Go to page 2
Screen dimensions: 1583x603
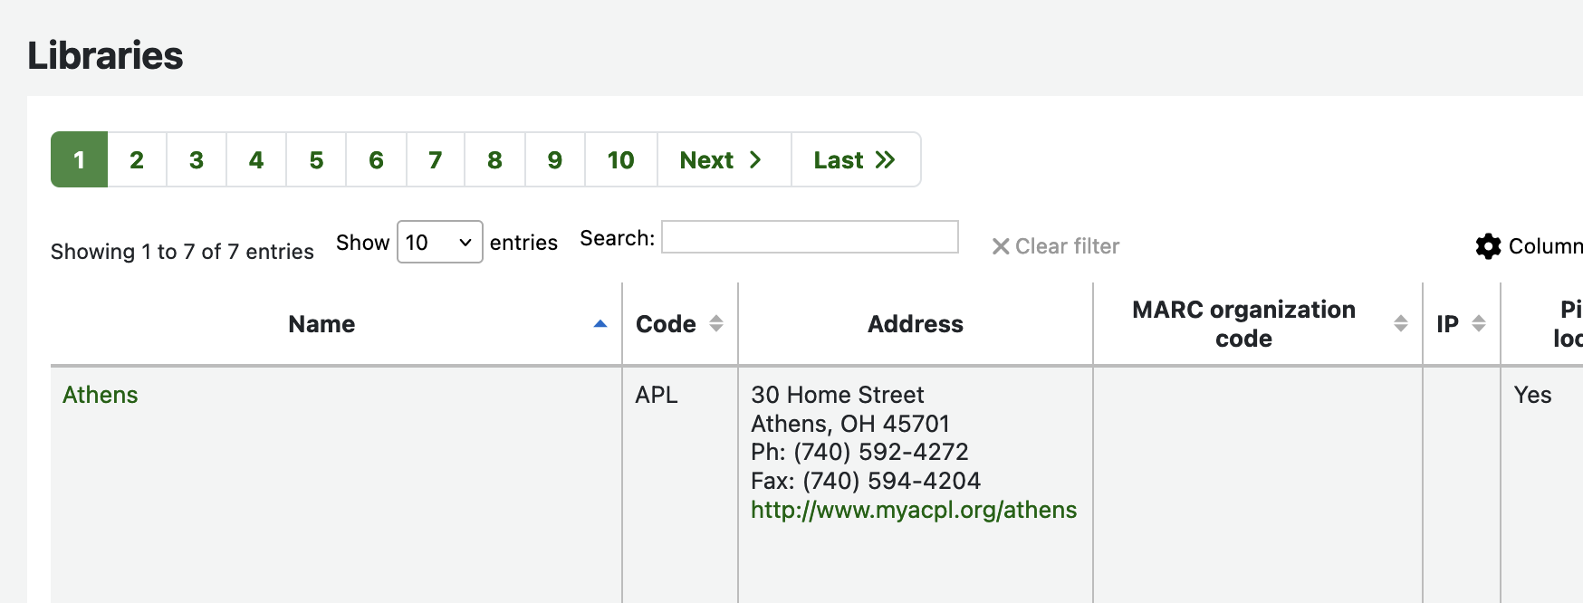pos(137,160)
